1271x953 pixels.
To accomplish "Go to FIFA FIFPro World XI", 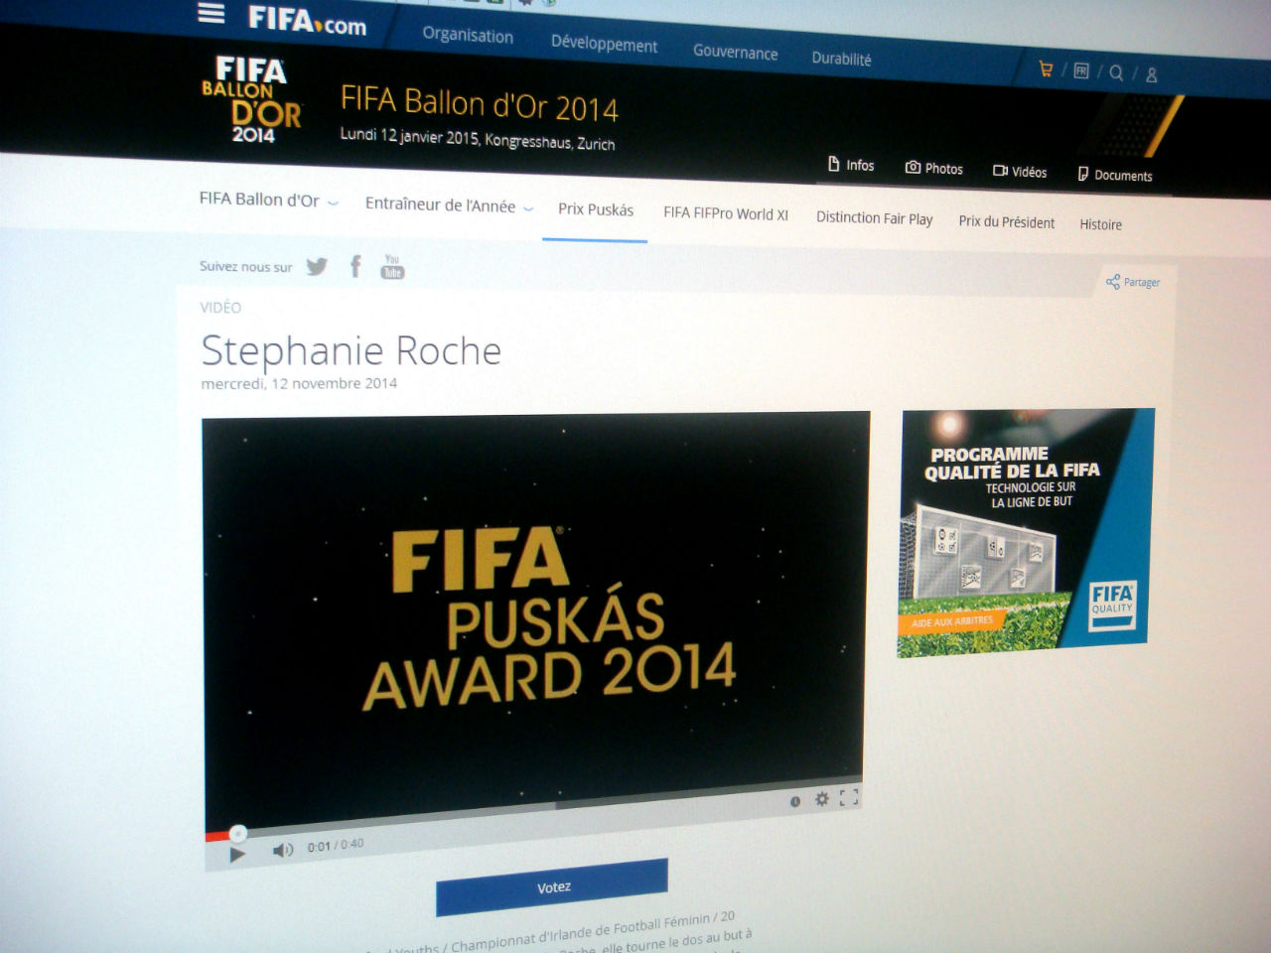I will pos(726,213).
